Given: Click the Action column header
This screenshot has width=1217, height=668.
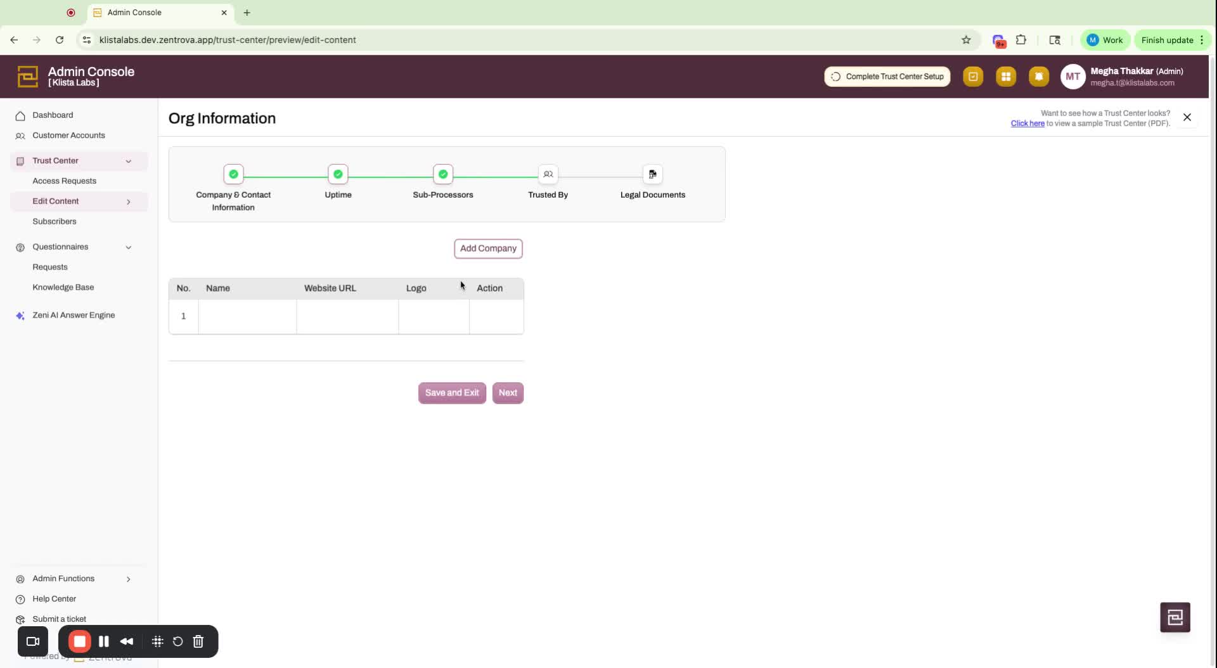Looking at the screenshot, I should [x=489, y=288].
